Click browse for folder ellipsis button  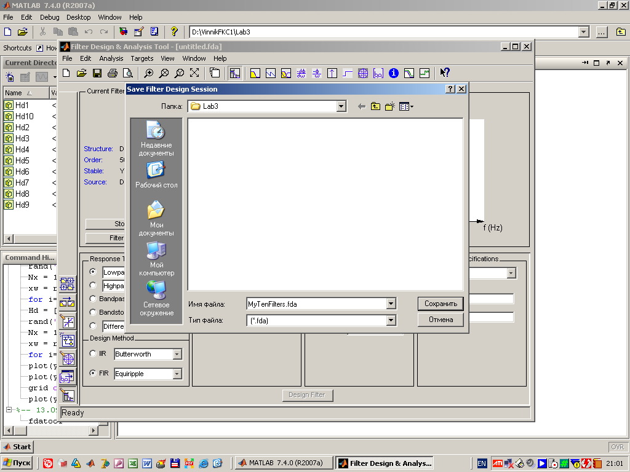602,32
